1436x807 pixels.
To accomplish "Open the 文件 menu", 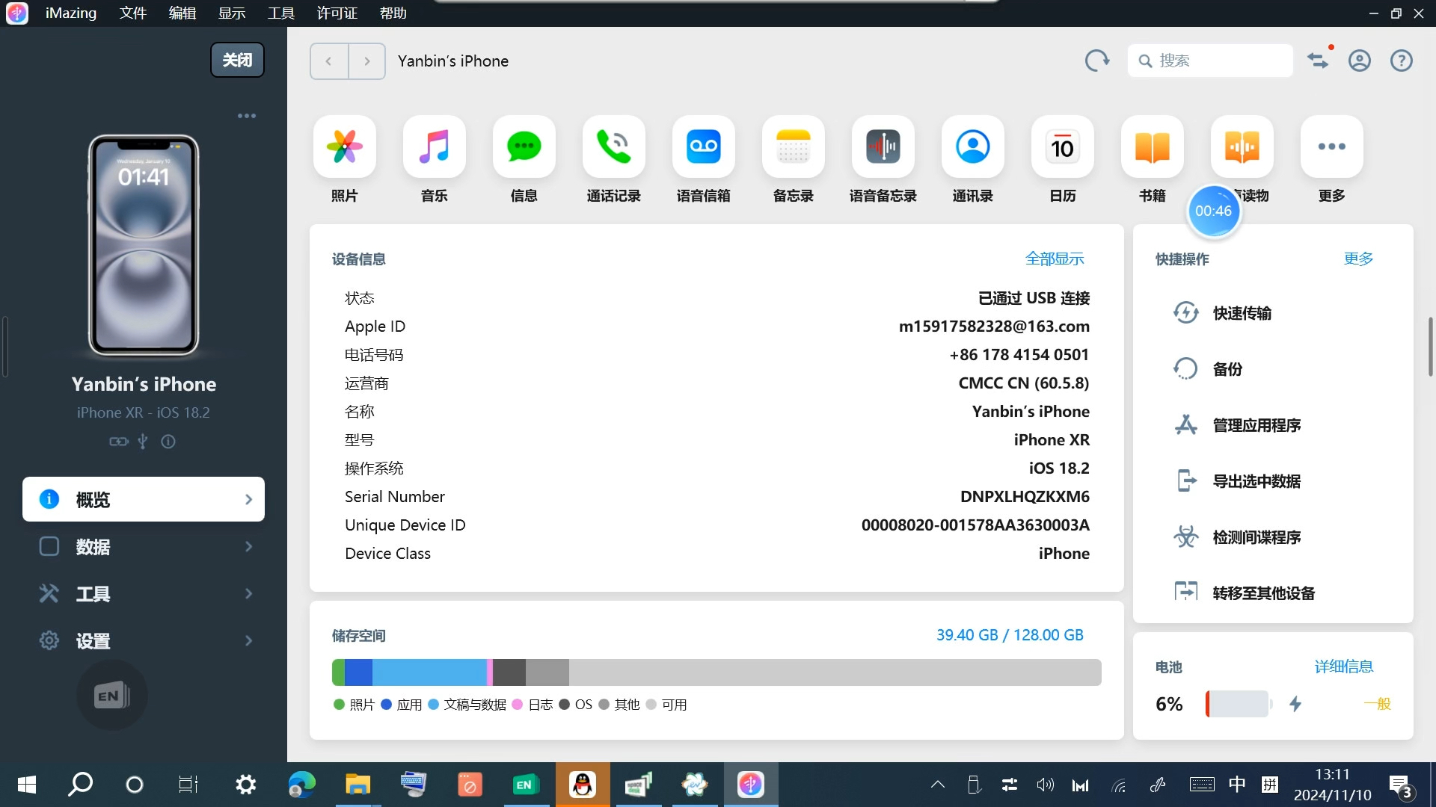I will tap(133, 13).
